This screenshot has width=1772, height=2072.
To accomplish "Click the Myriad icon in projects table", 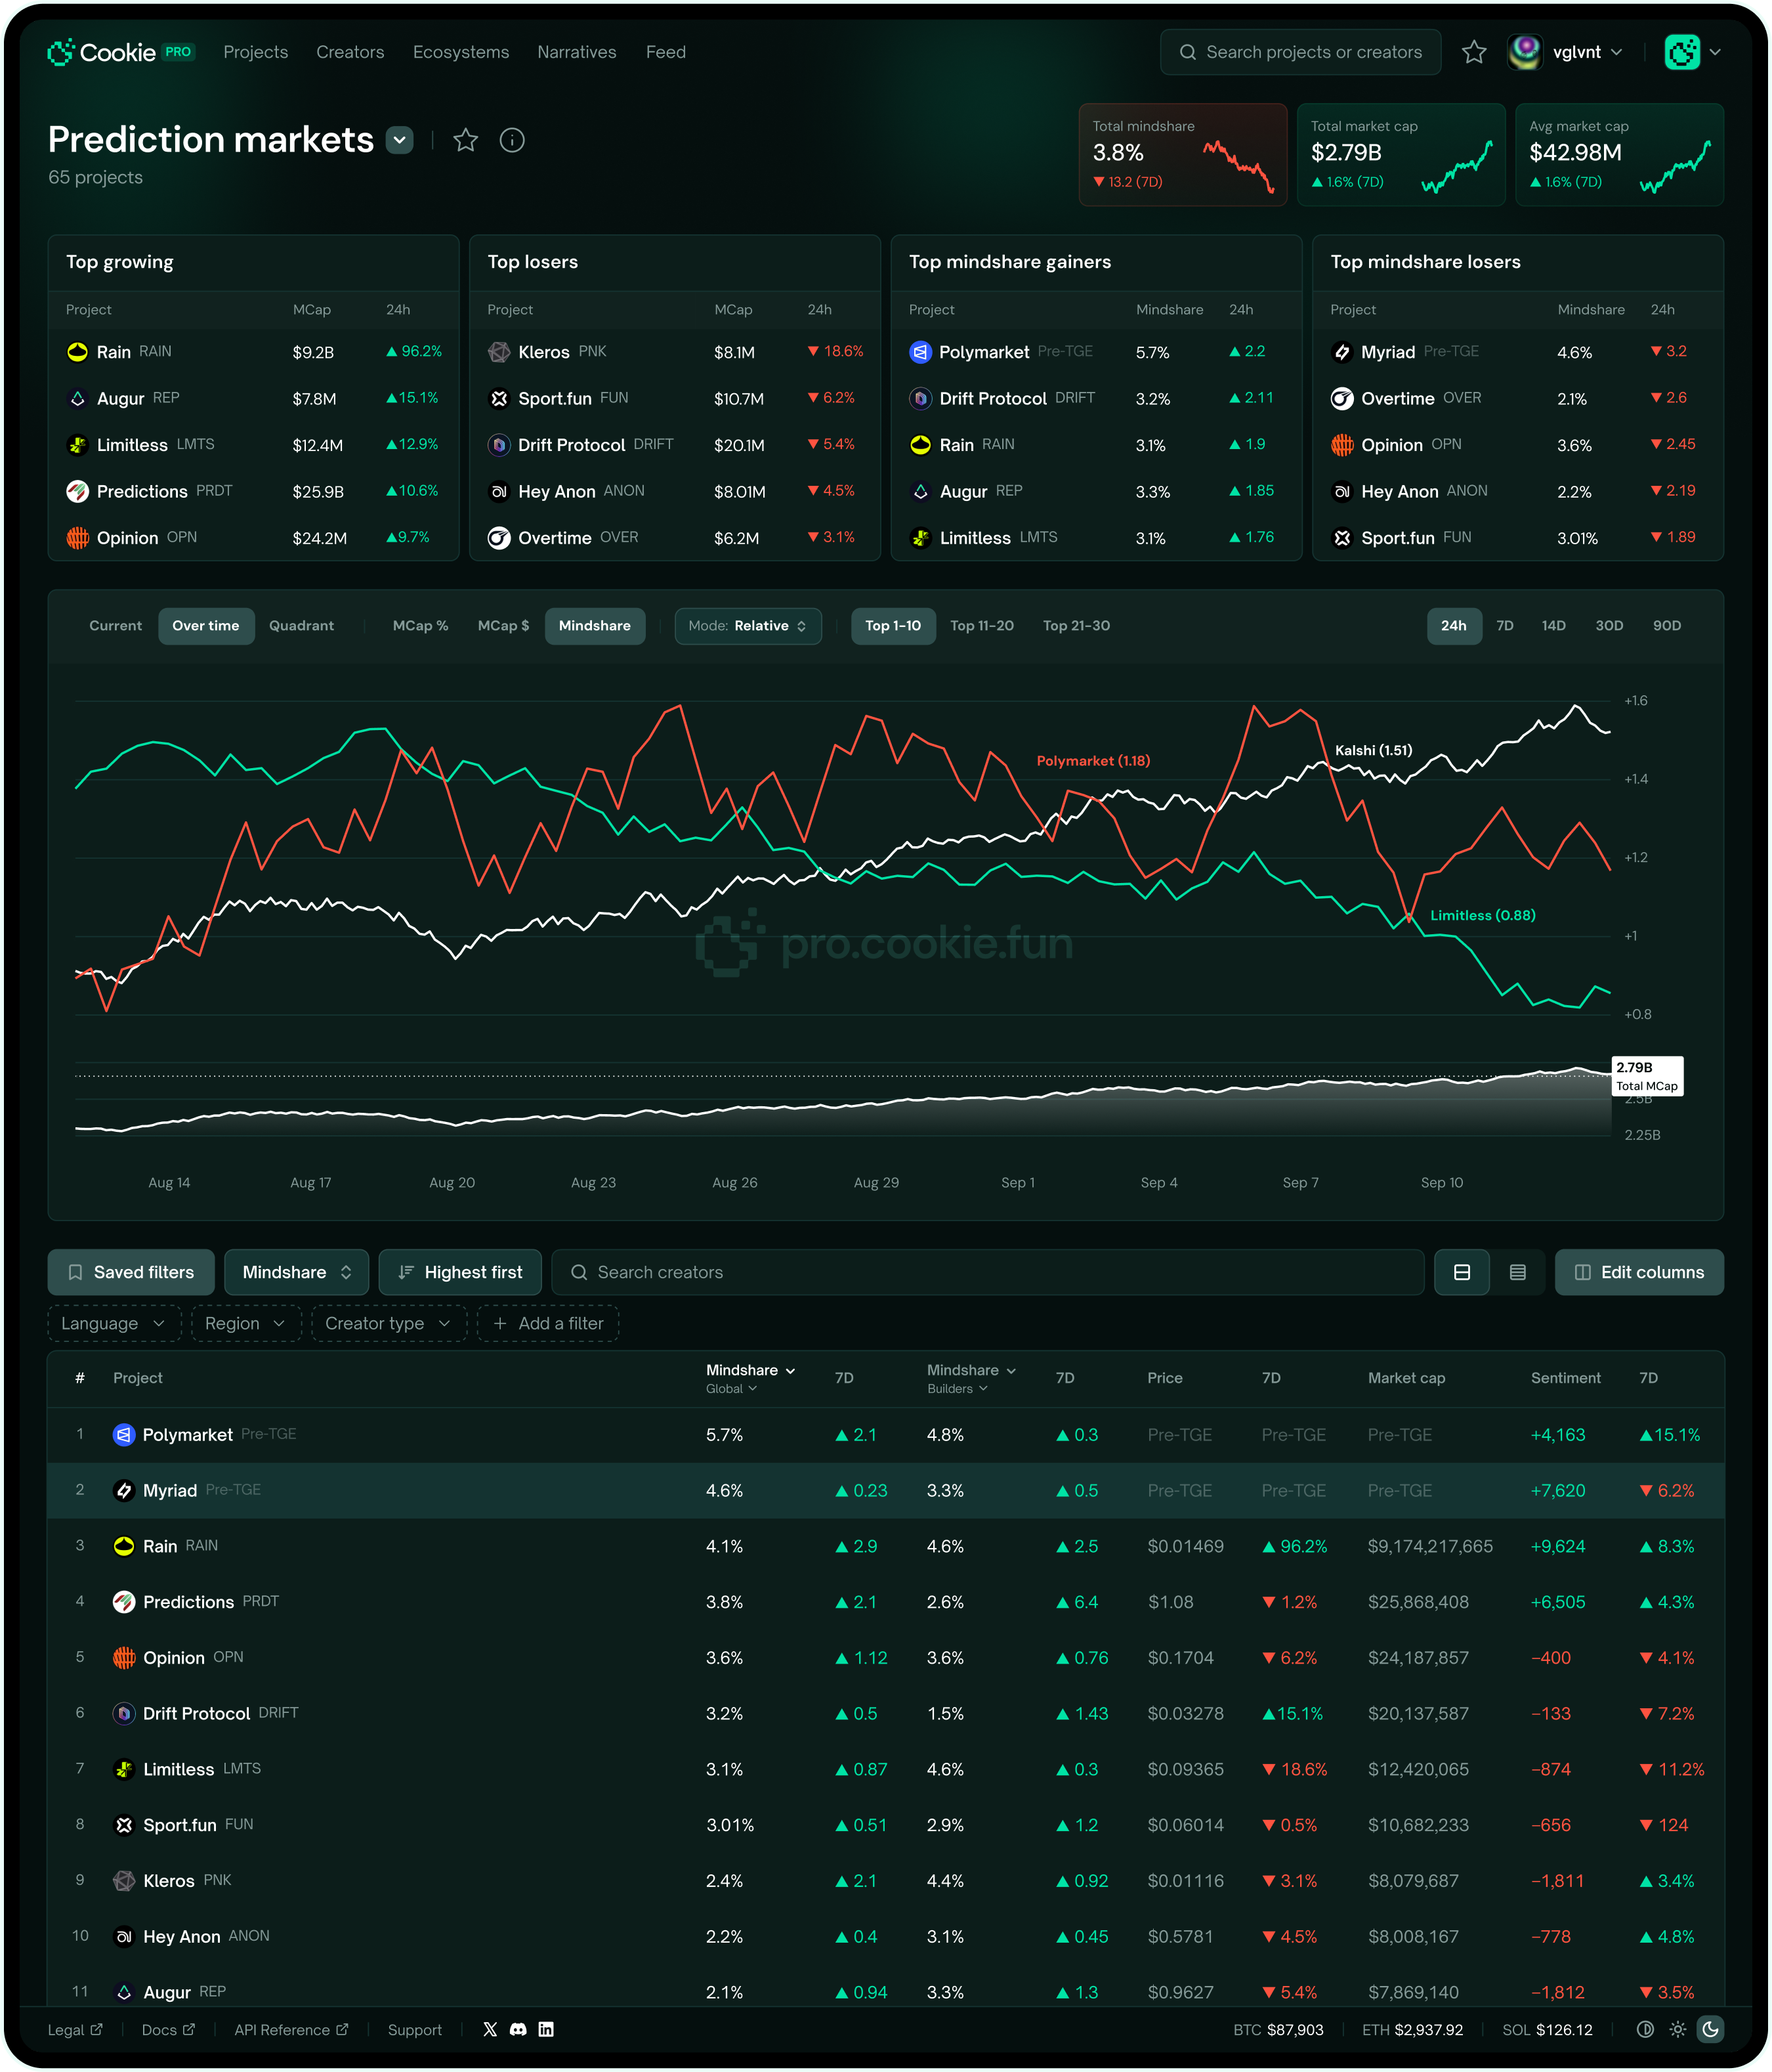I will (x=124, y=1491).
